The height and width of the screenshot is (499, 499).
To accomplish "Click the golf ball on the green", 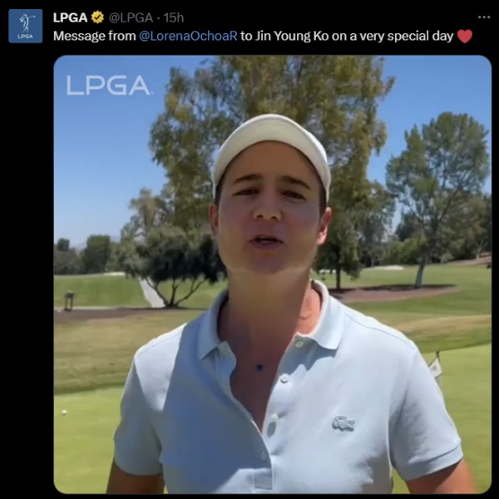I will click(x=64, y=413).
